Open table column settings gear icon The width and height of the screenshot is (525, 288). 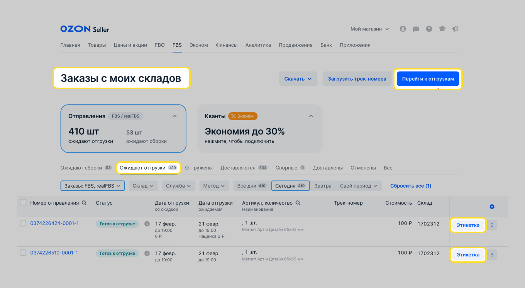pos(492,207)
